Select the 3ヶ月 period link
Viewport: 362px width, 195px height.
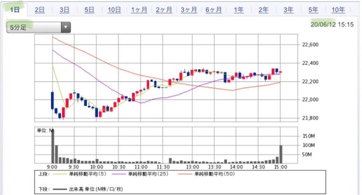189,10
